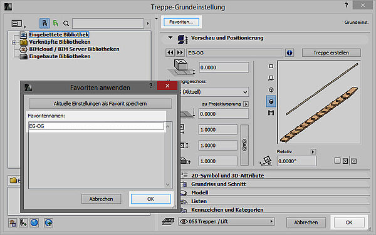This screenshot has height=235, width=376.
Task: Toggle the crossed mirror box button
Action: 345,161
